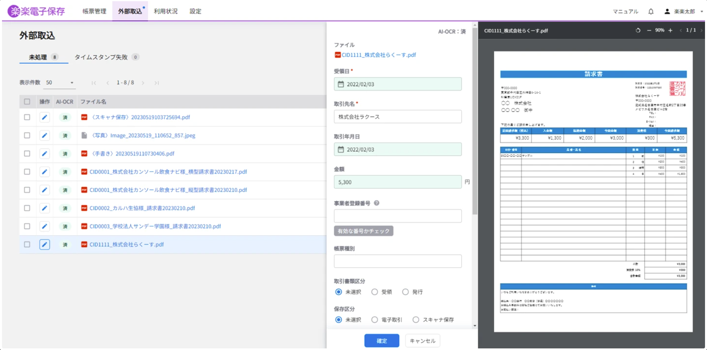Viewport: 707px width, 350px height.
Task: Click help icon beside 事業者登録番号
Action: point(376,203)
